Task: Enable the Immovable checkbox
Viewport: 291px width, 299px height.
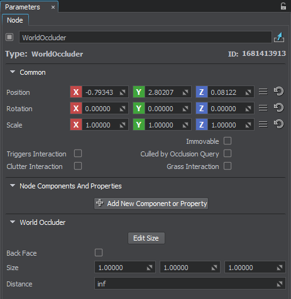Action: (228, 141)
